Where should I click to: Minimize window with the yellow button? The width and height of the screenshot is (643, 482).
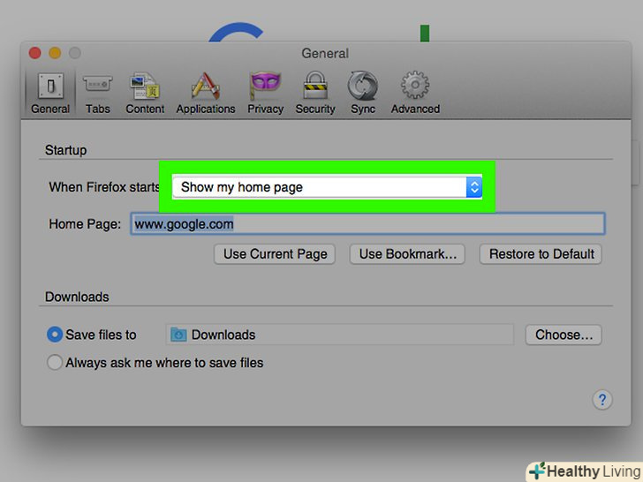click(x=55, y=53)
